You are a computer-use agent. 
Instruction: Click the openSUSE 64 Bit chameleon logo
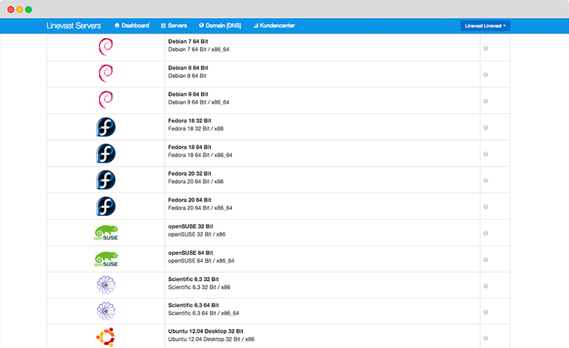pyautogui.click(x=106, y=259)
